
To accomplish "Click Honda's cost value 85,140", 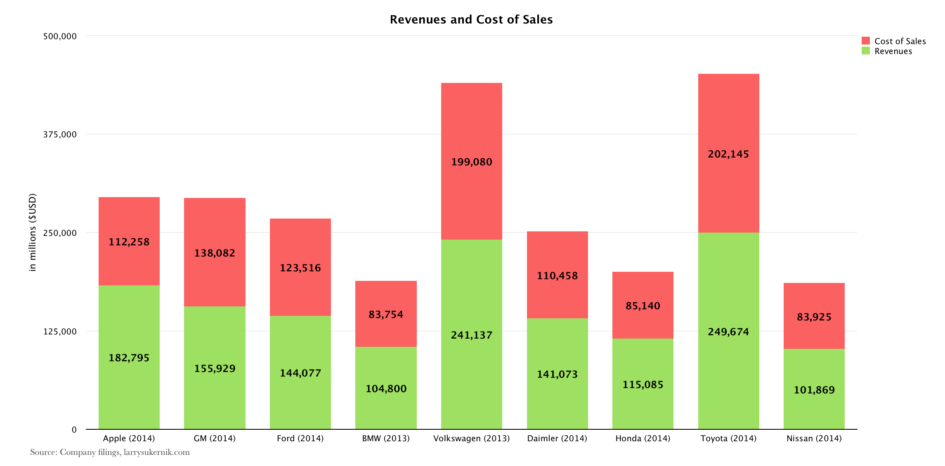I will pyautogui.click(x=643, y=306).
